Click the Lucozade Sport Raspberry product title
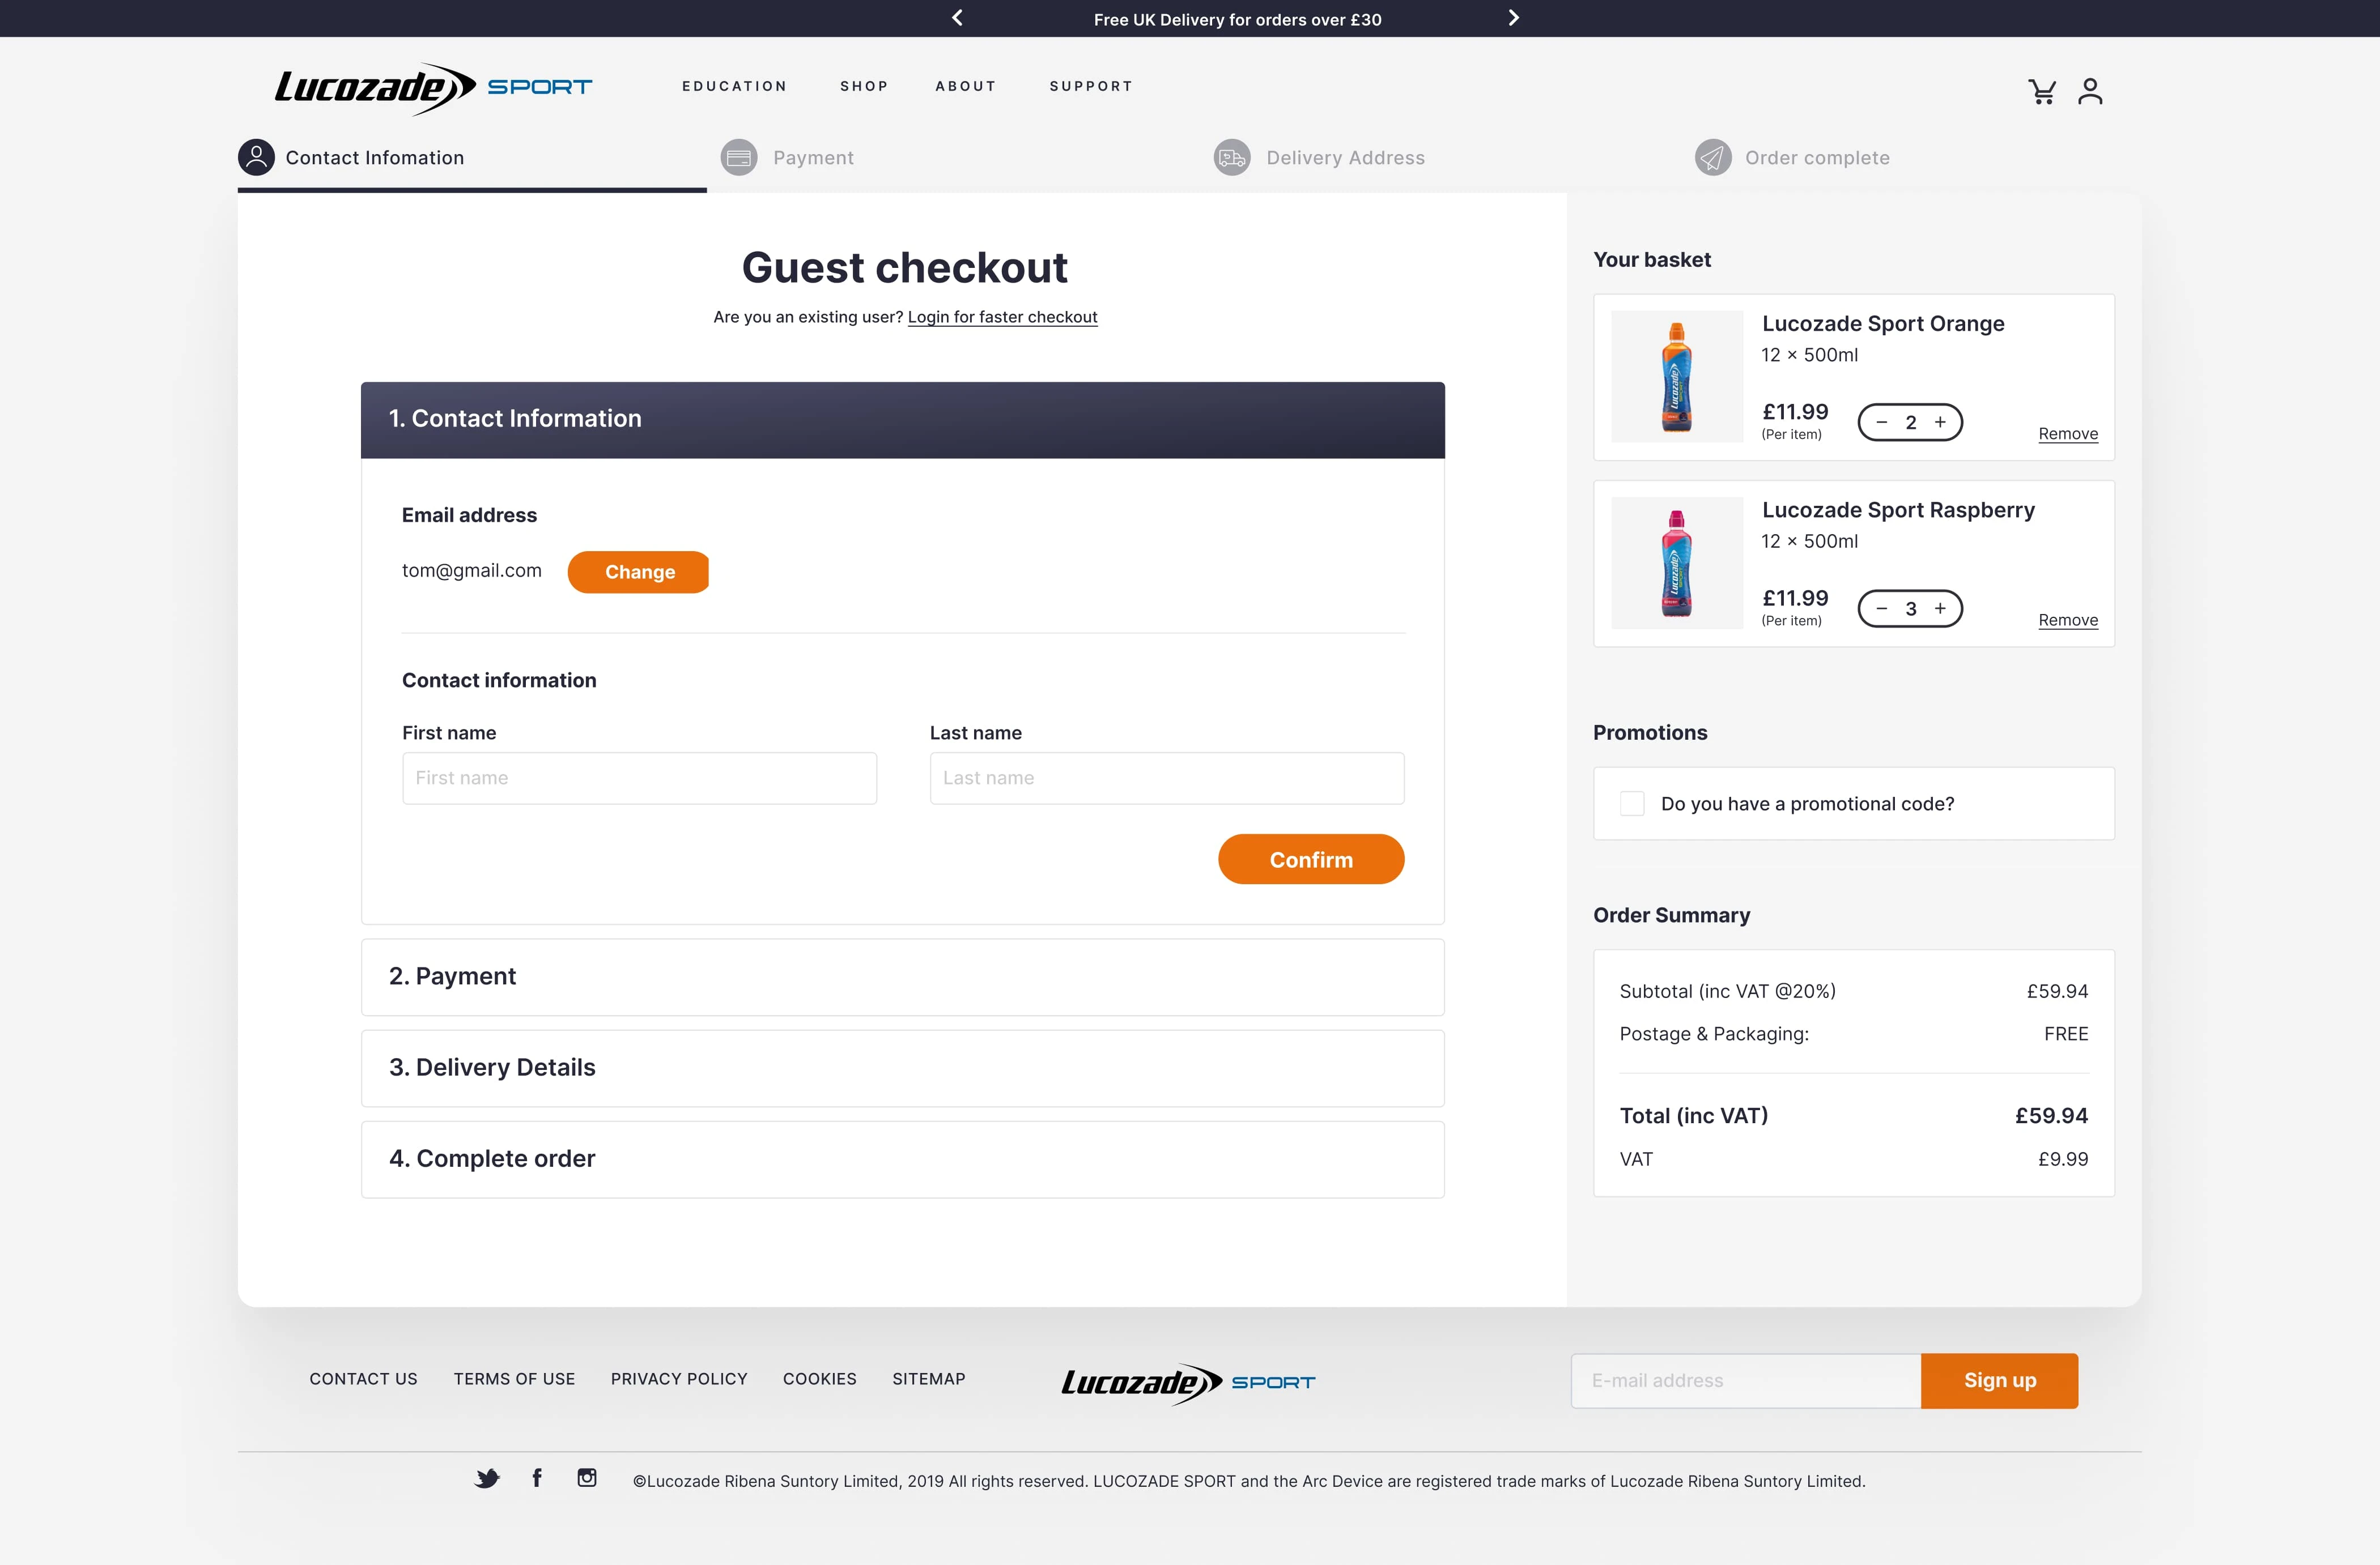The width and height of the screenshot is (2380, 1565). [x=1898, y=510]
